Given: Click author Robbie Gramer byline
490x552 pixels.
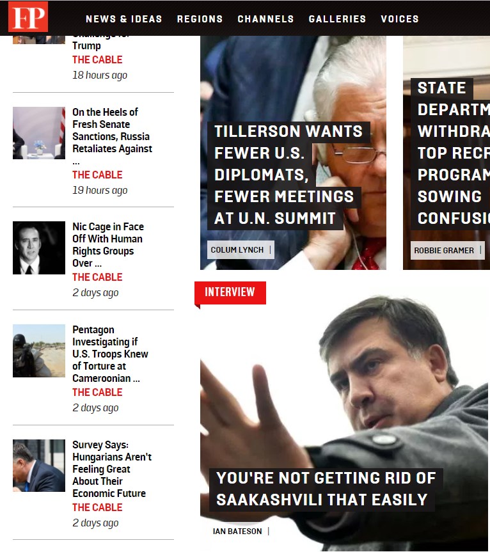Looking at the screenshot, I should point(444,250).
